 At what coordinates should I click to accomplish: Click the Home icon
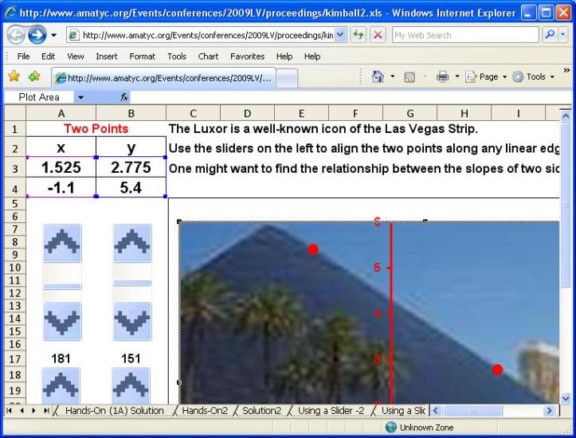coord(378,76)
